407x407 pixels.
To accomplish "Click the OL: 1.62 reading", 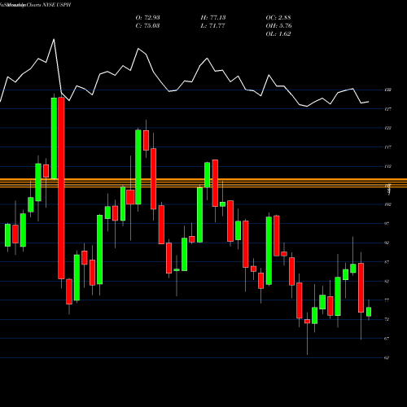I will pyautogui.click(x=278, y=34).
